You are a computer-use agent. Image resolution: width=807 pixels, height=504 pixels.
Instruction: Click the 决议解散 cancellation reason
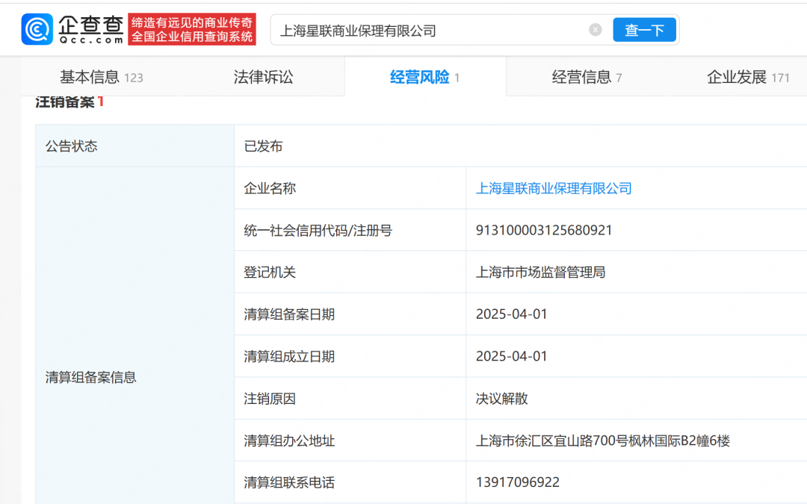tap(501, 399)
